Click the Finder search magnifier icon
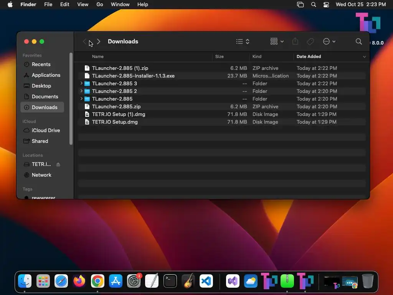Viewport: 393px width, 295px height. (x=359, y=41)
